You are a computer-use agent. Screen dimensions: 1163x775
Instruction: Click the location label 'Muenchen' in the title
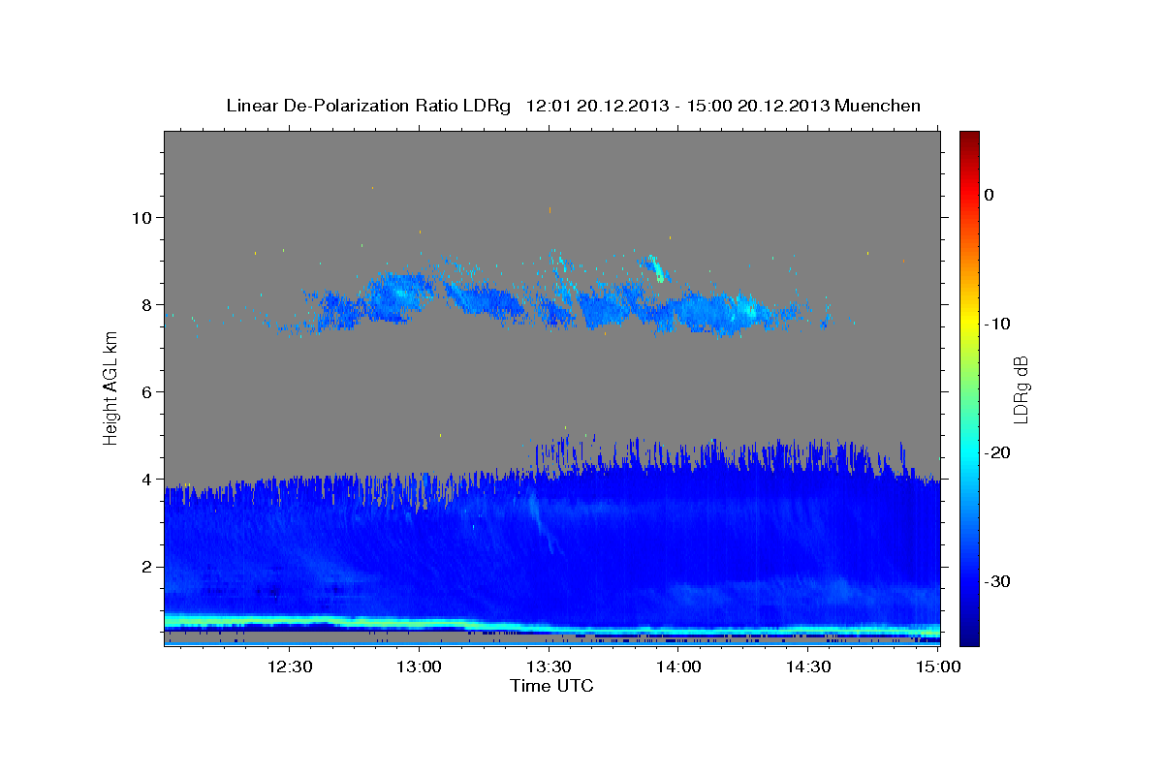click(x=878, y=106)
